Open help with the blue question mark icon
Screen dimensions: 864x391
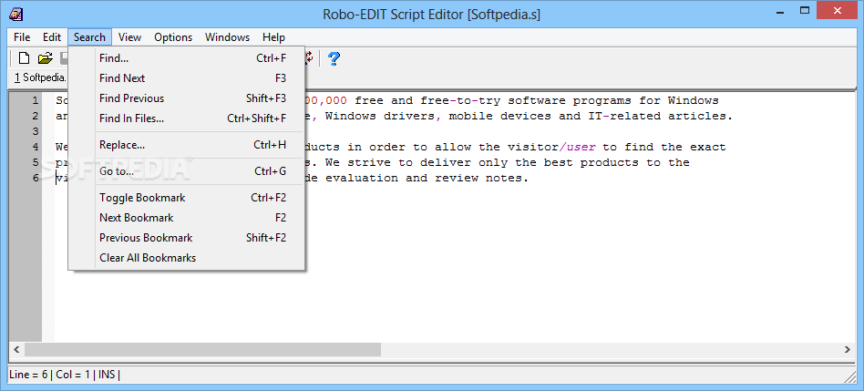point(334,57)
